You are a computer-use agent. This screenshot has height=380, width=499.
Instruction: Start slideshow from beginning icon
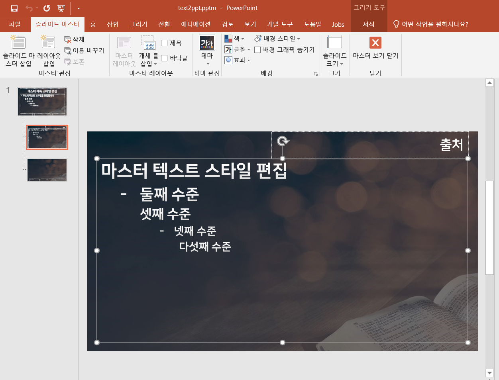[61, 8]
